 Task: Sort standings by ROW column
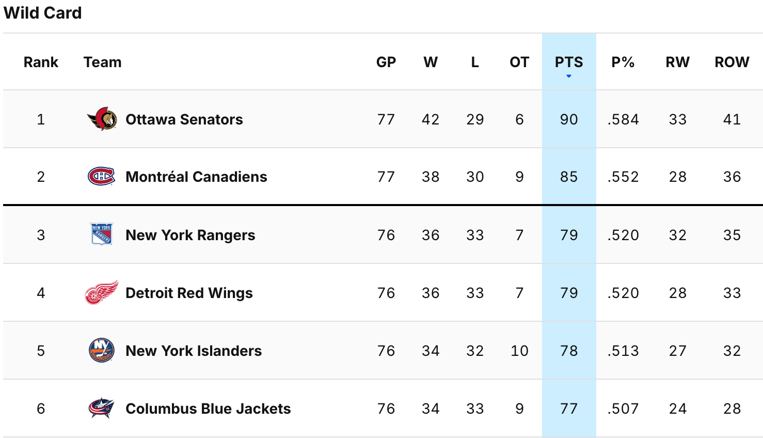(x=732, y=62)
